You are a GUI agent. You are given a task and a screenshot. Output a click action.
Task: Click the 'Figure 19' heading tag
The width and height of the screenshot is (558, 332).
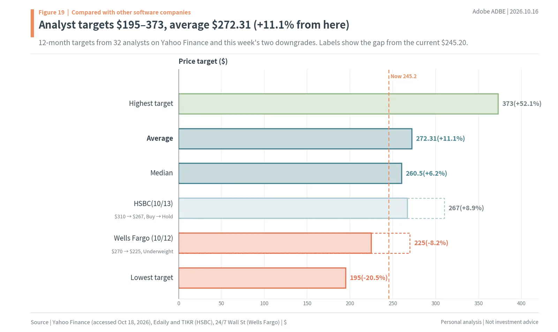pos(52,12)
